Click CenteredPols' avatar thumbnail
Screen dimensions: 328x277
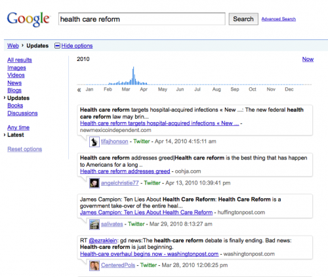[94, 266]
